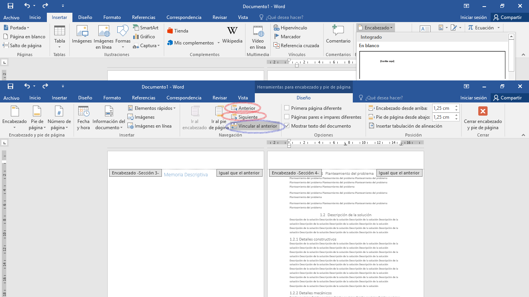This screenshot has height=297, width=529.
Task: Open Archivo tab in the Insertar-ribbon window
Action: click(11, 17)
